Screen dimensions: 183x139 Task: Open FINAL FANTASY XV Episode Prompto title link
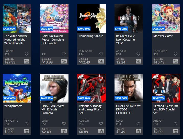tap(53, 109)
